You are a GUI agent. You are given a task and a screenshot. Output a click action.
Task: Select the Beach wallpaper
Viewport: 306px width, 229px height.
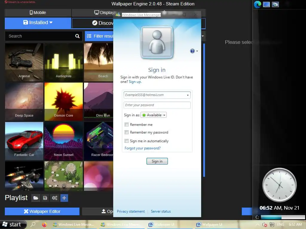coord(99,62)
